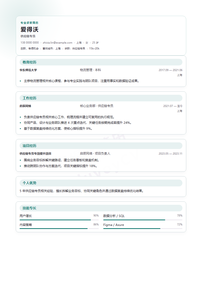The height and width of the screenshot is (286, 202).
Task: Click the 内容策略 skill label
Action: pos(26,225)
